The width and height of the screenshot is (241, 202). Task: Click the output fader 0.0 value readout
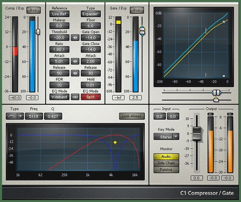coord(197,178)
